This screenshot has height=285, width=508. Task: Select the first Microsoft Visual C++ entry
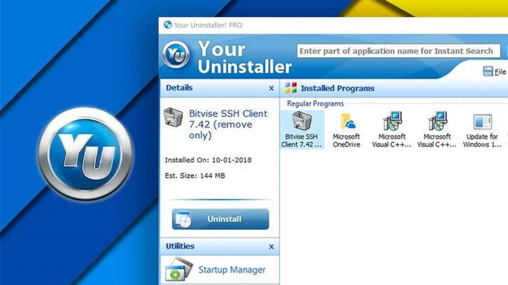click(391, 130)
